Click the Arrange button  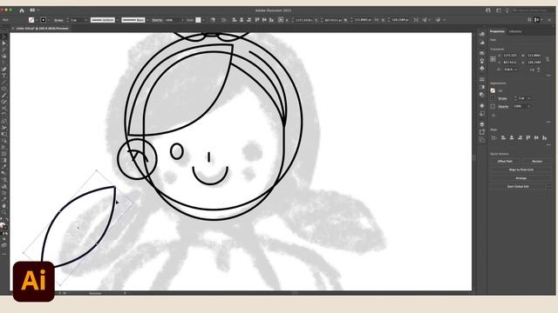tap(521, 178)
